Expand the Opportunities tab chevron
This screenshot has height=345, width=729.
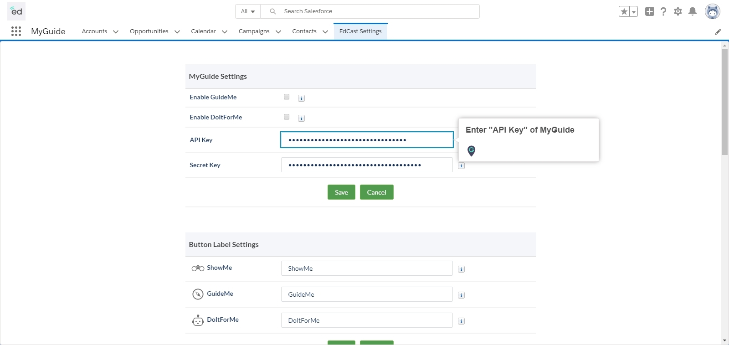click(177, 31)
